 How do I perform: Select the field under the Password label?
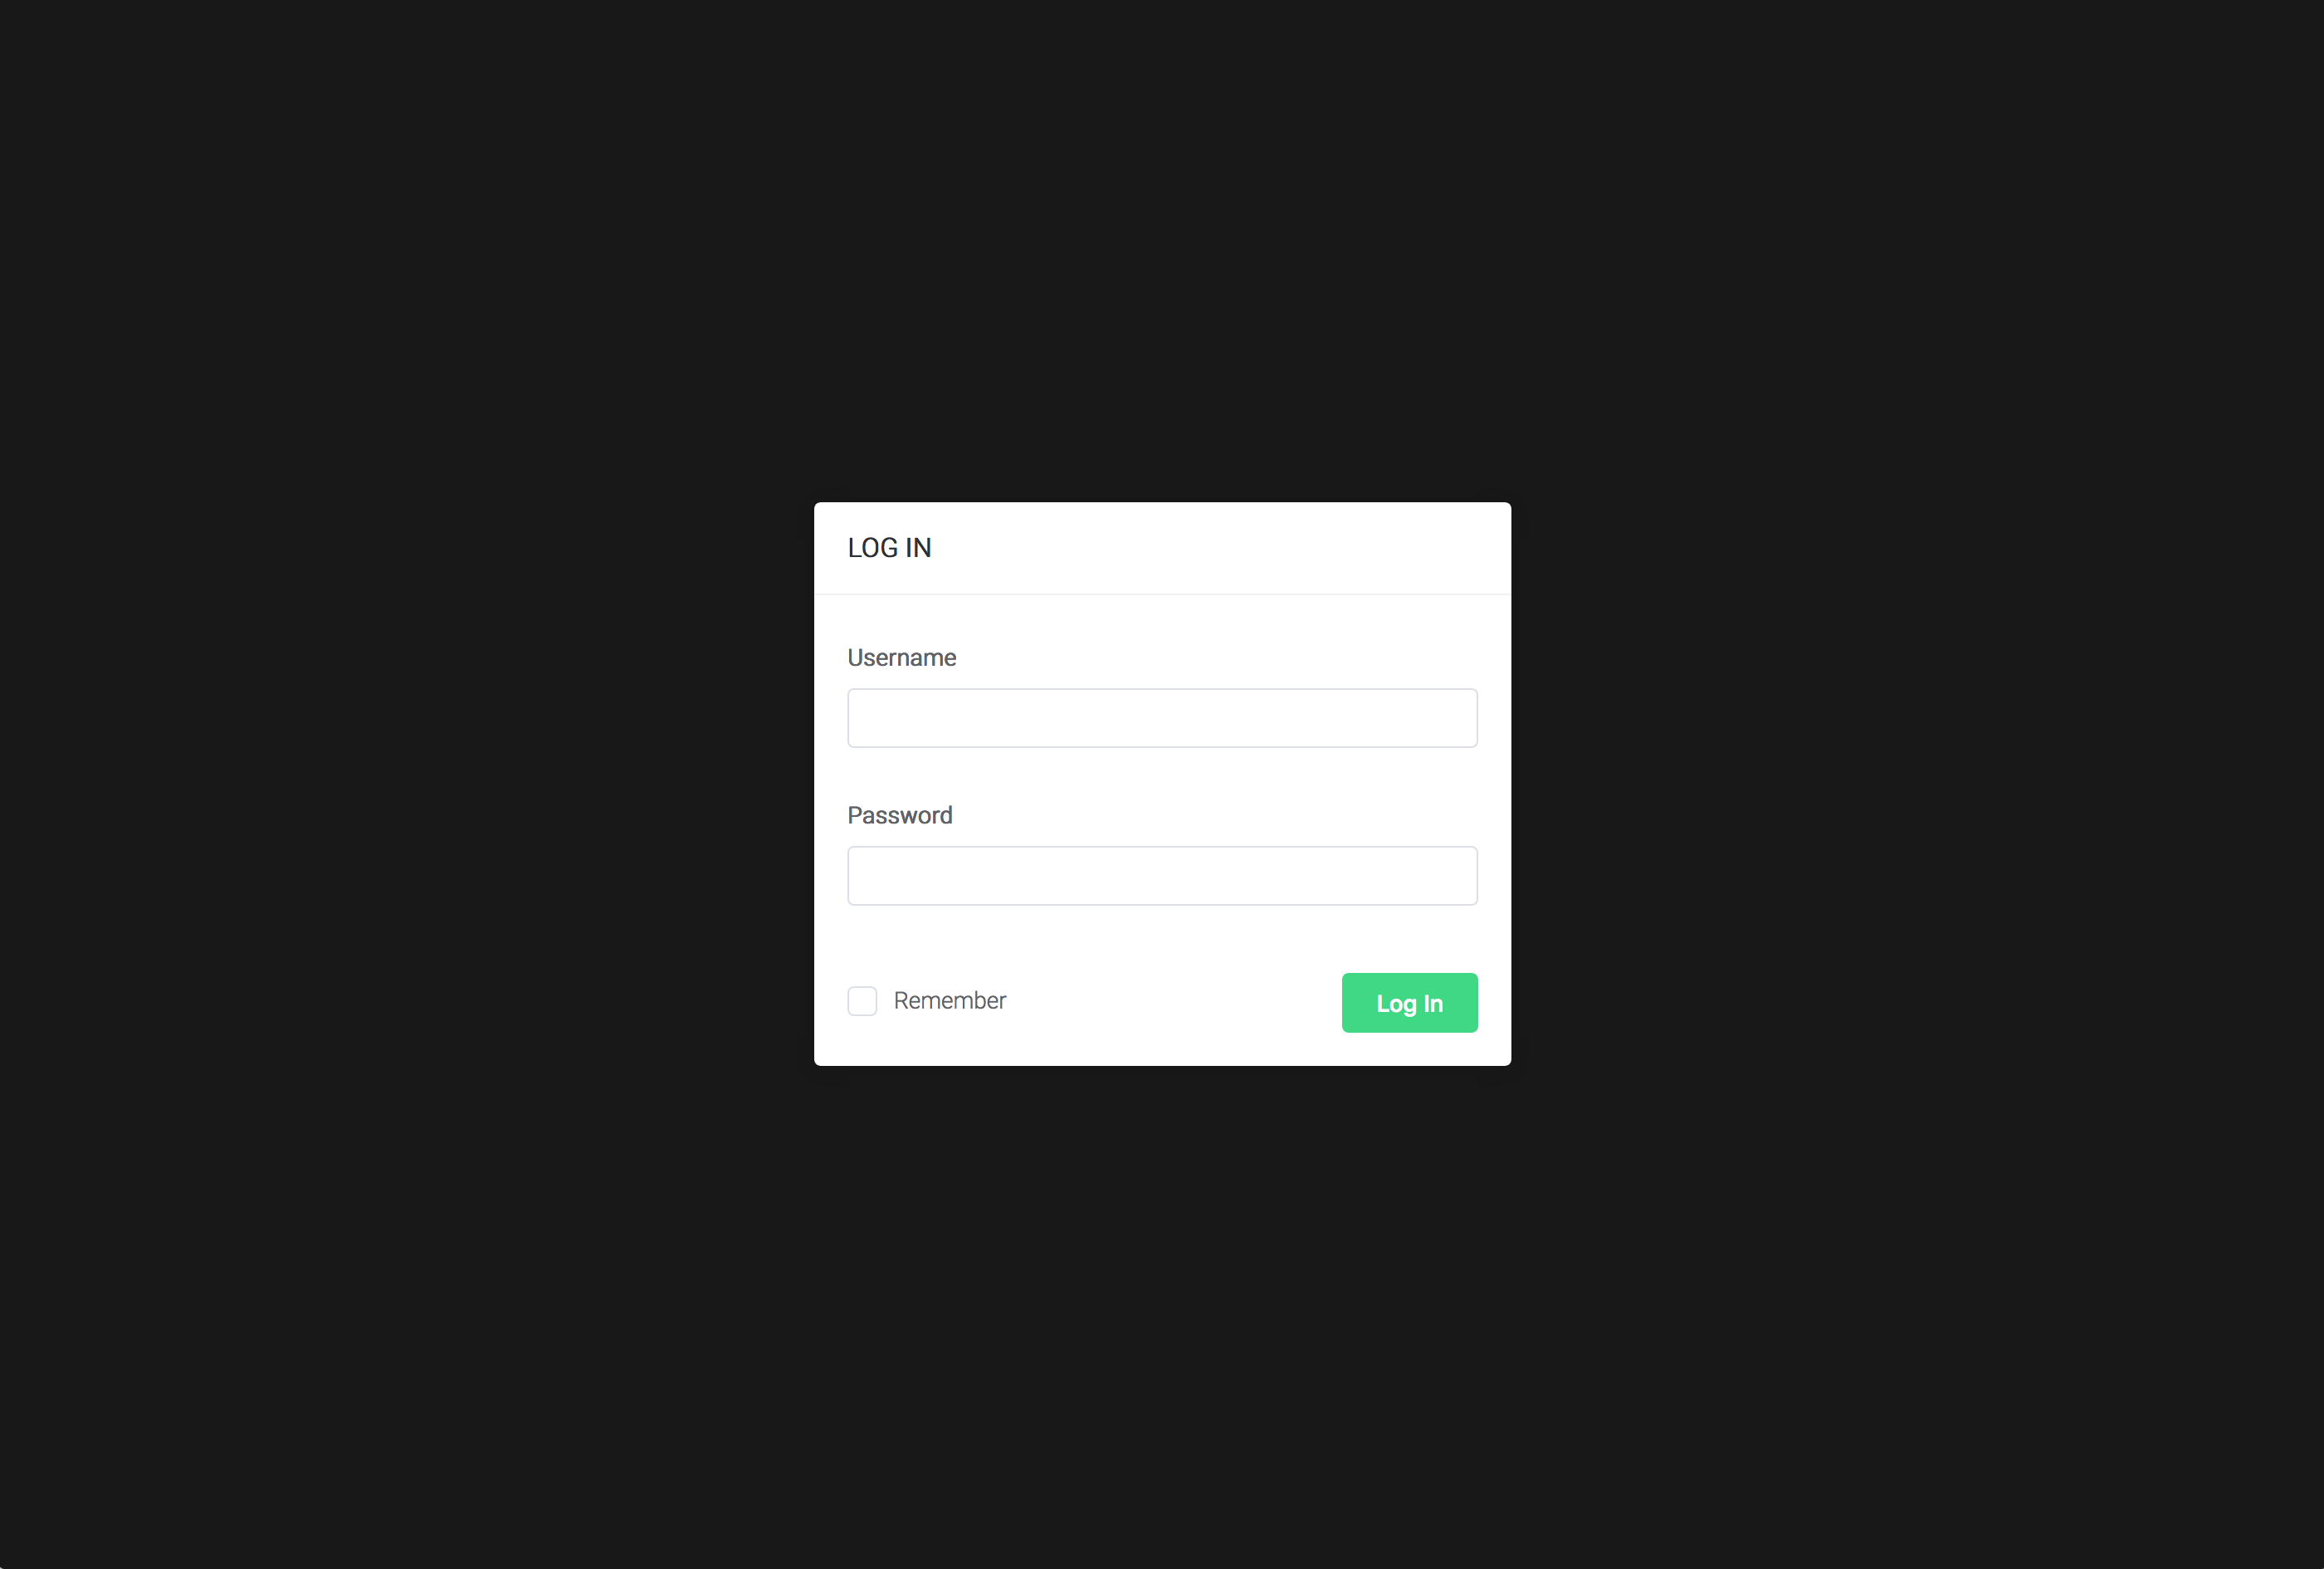pos(1162,876)
